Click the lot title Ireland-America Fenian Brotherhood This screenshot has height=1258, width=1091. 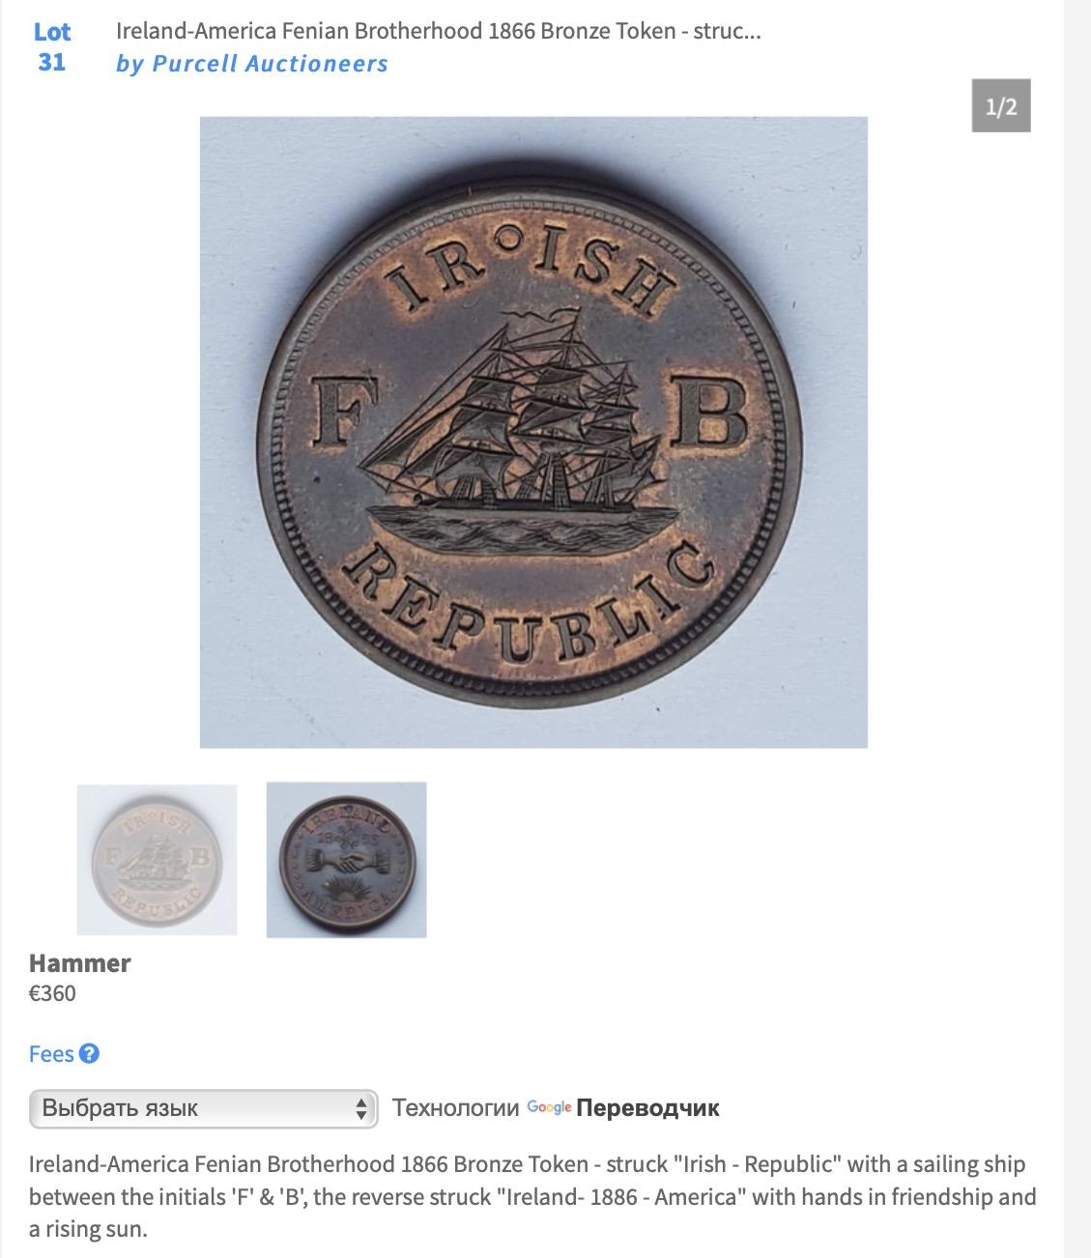pyautogui.click(x=439, y=31)
